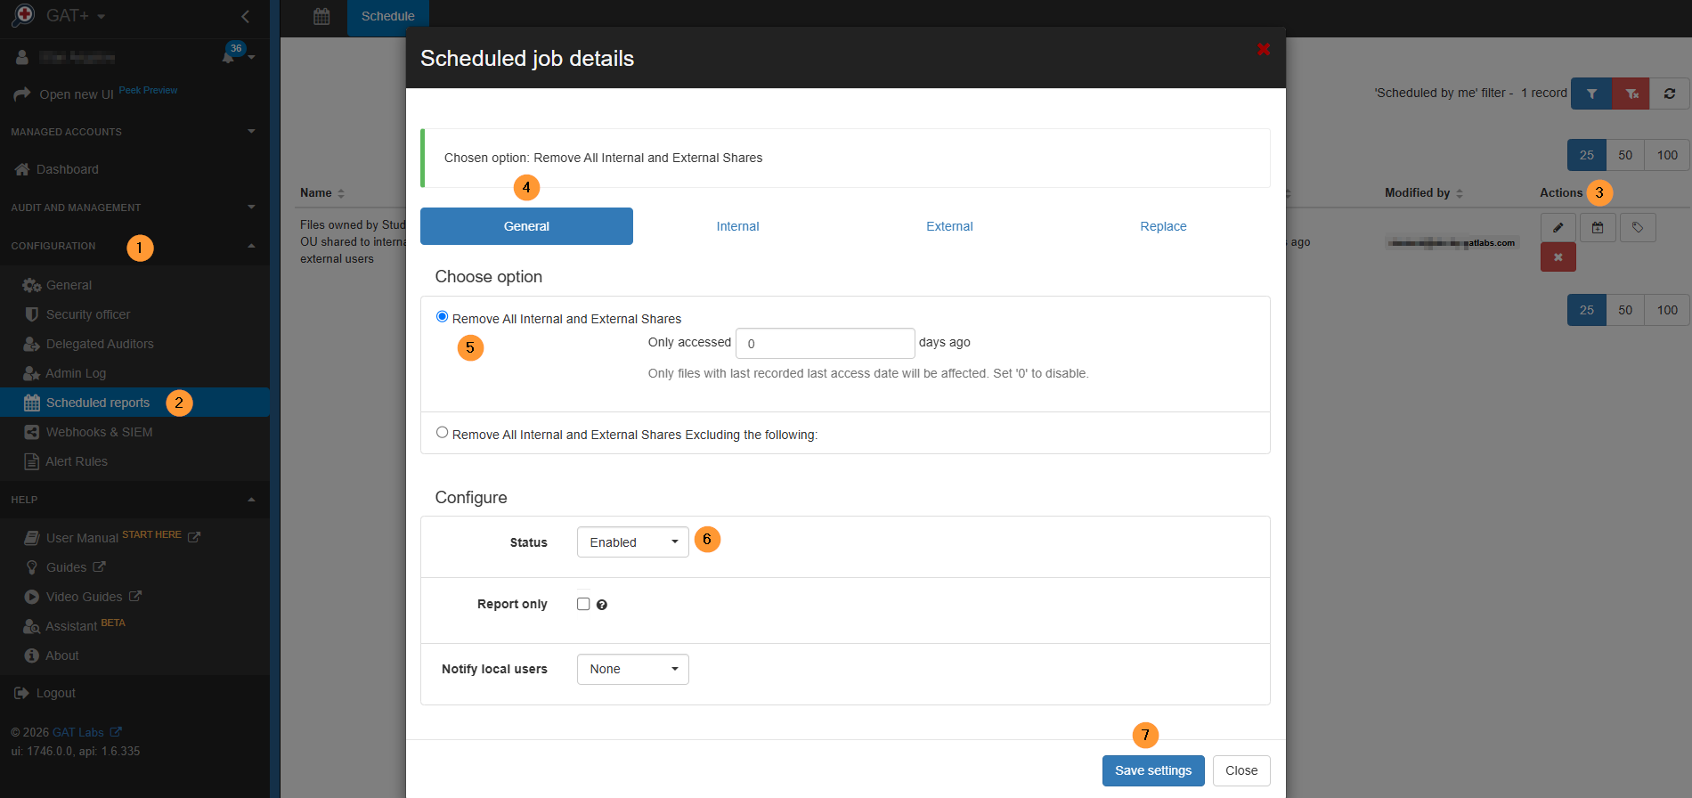The image size is (1692, 798).
Task: Sort by Modified by column arrows
Action: click(1460, 193)
